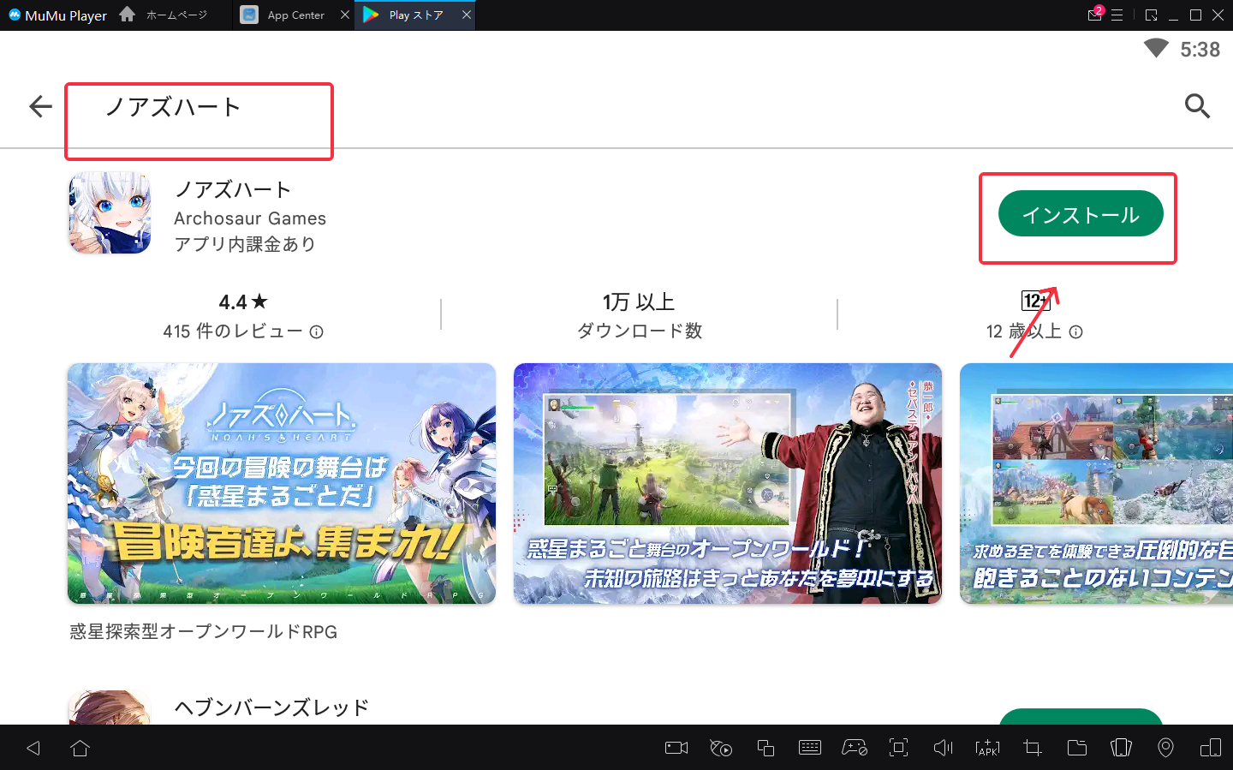The width and height of the screenshot is (1233, 770).
Task: Show info for 12 歳以上 rating
Action: (1076, 331)
